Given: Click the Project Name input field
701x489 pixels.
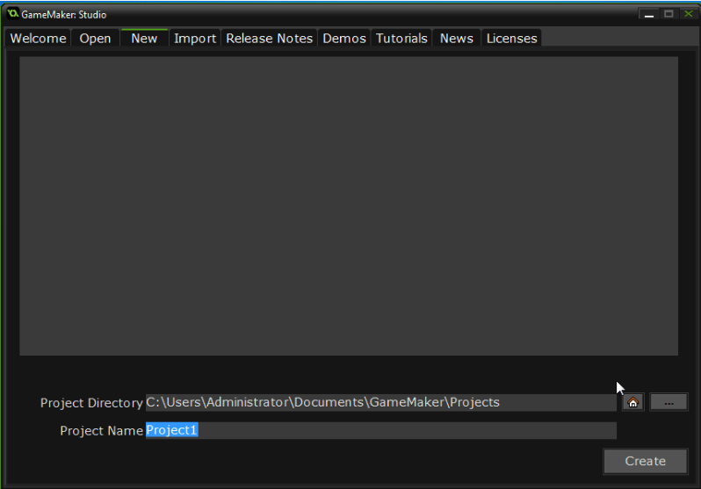Looking at the screenshot, I should click(x=381, y=430).
